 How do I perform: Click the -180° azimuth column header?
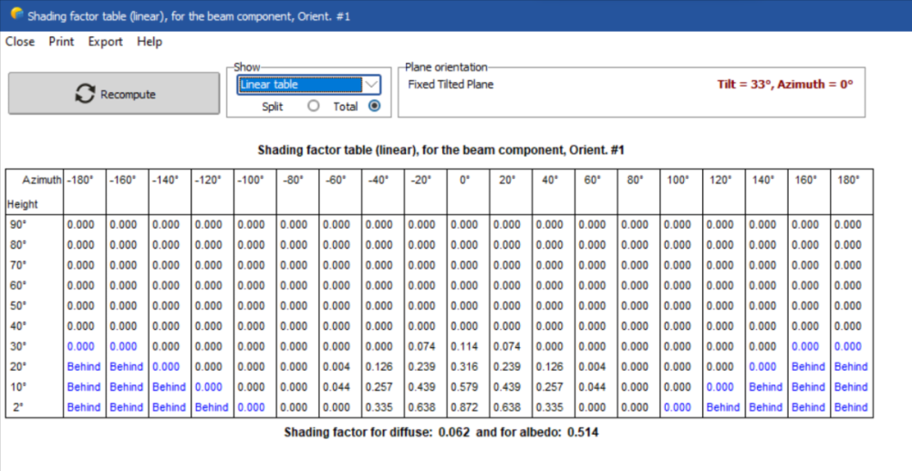(83, 180)
